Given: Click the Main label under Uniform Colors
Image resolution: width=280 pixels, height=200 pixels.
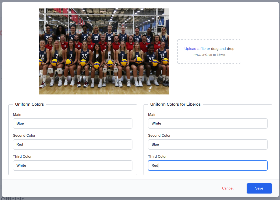Looking at the screenshot, I should [x=17, y=115].
